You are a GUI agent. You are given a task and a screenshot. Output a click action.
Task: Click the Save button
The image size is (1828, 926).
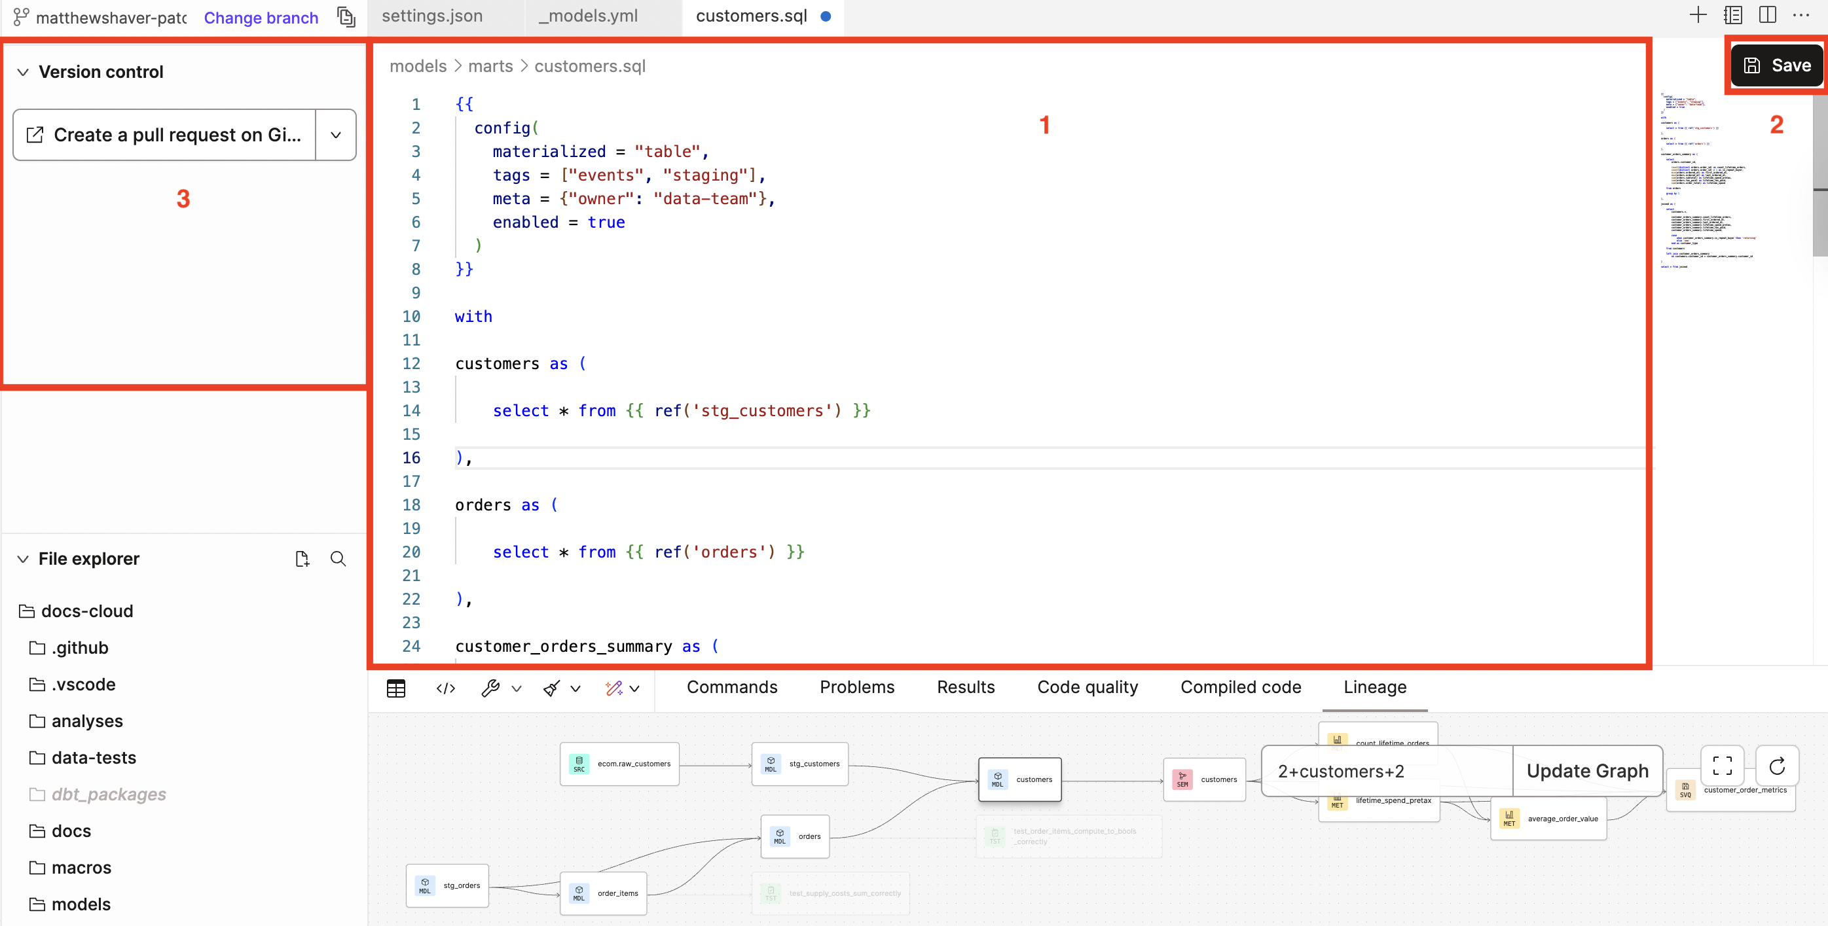[1776, 65]
